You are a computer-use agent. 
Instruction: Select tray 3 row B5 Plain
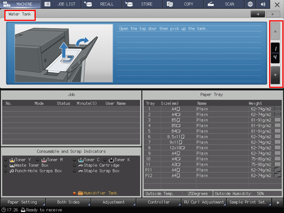click(213, 120)
